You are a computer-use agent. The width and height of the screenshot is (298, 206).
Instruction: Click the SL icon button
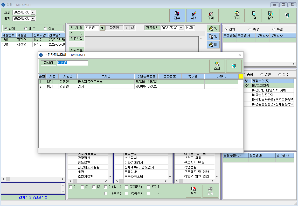(x=213, y=37)
